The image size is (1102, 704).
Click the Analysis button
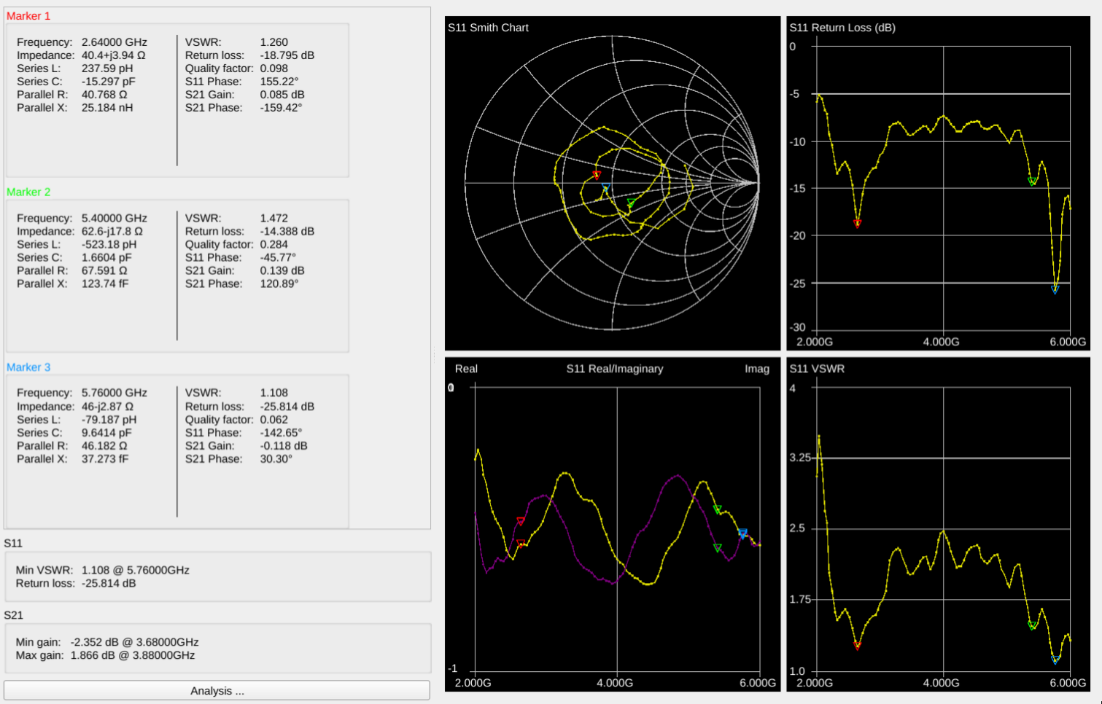[217, 691]
